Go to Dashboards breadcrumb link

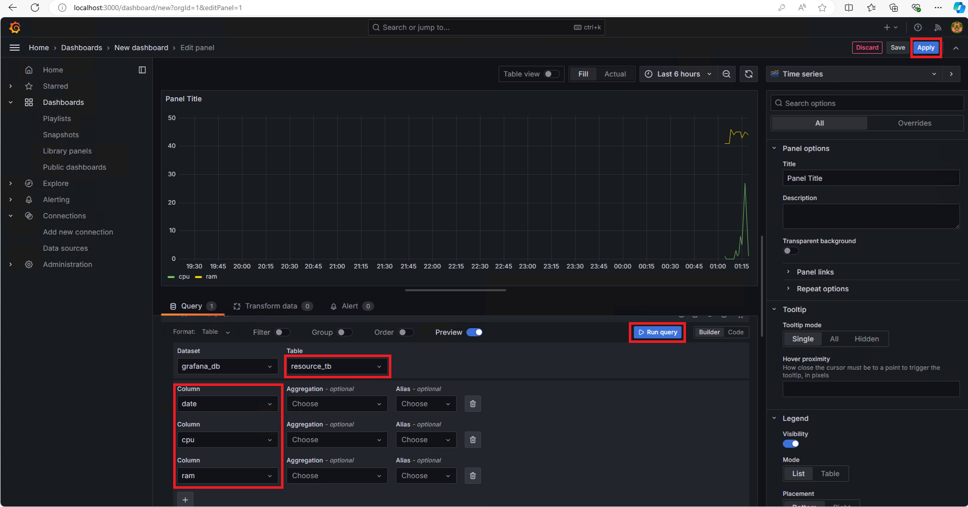pyautogui.click(x=82, y=48)
